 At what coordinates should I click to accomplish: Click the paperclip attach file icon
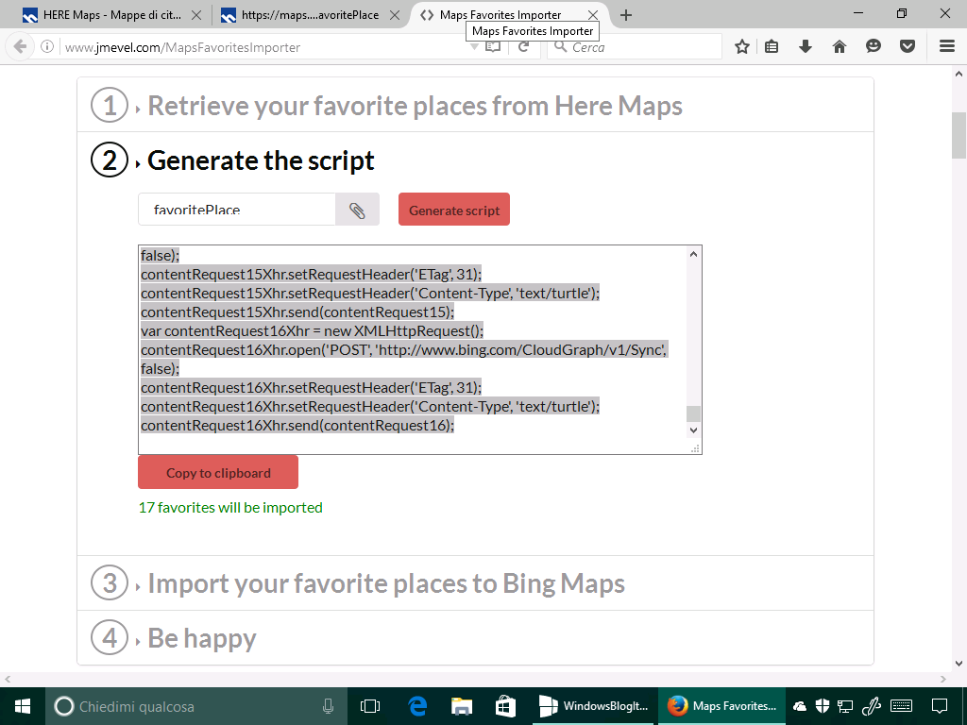coord(357,210)
